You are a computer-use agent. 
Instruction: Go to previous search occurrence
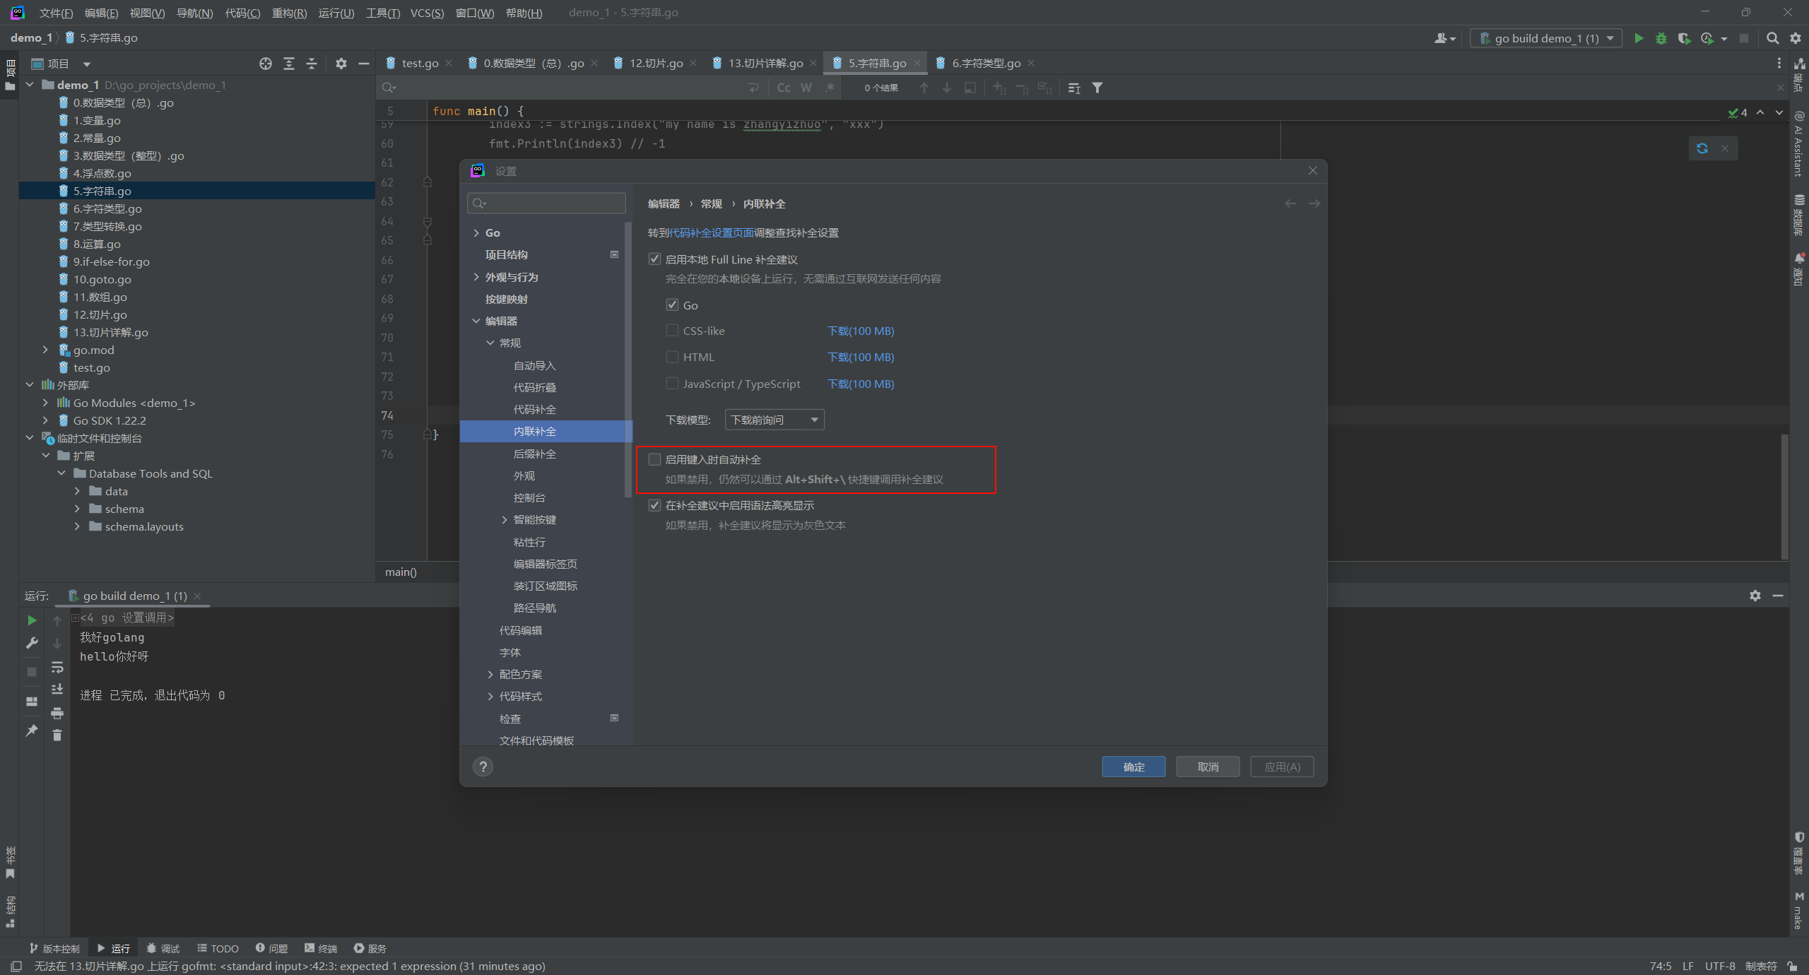pos(924,88)
